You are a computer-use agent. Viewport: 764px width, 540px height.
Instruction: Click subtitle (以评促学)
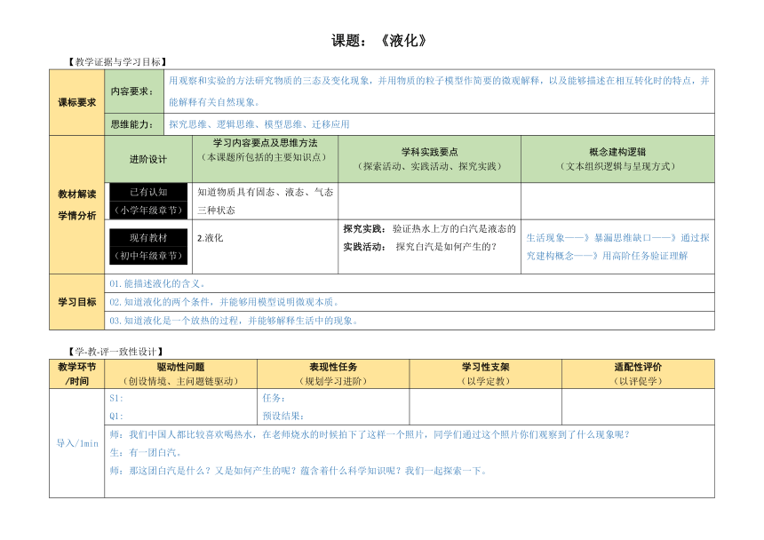(638, 381)
